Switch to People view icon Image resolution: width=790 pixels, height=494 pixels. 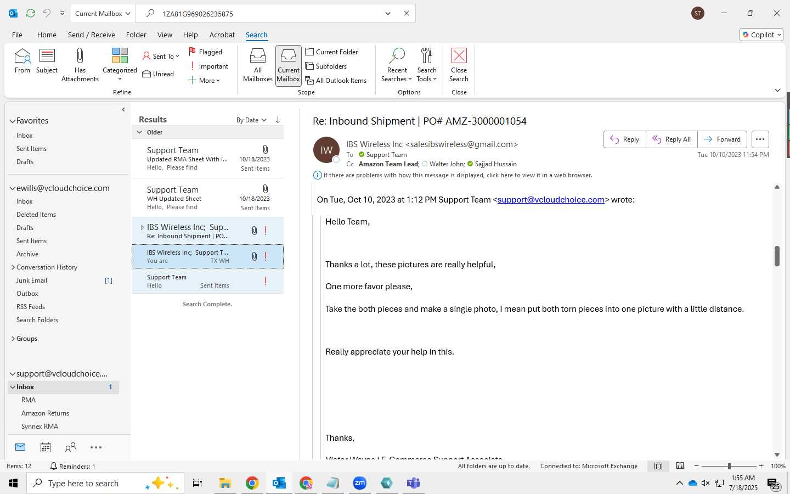70,447
